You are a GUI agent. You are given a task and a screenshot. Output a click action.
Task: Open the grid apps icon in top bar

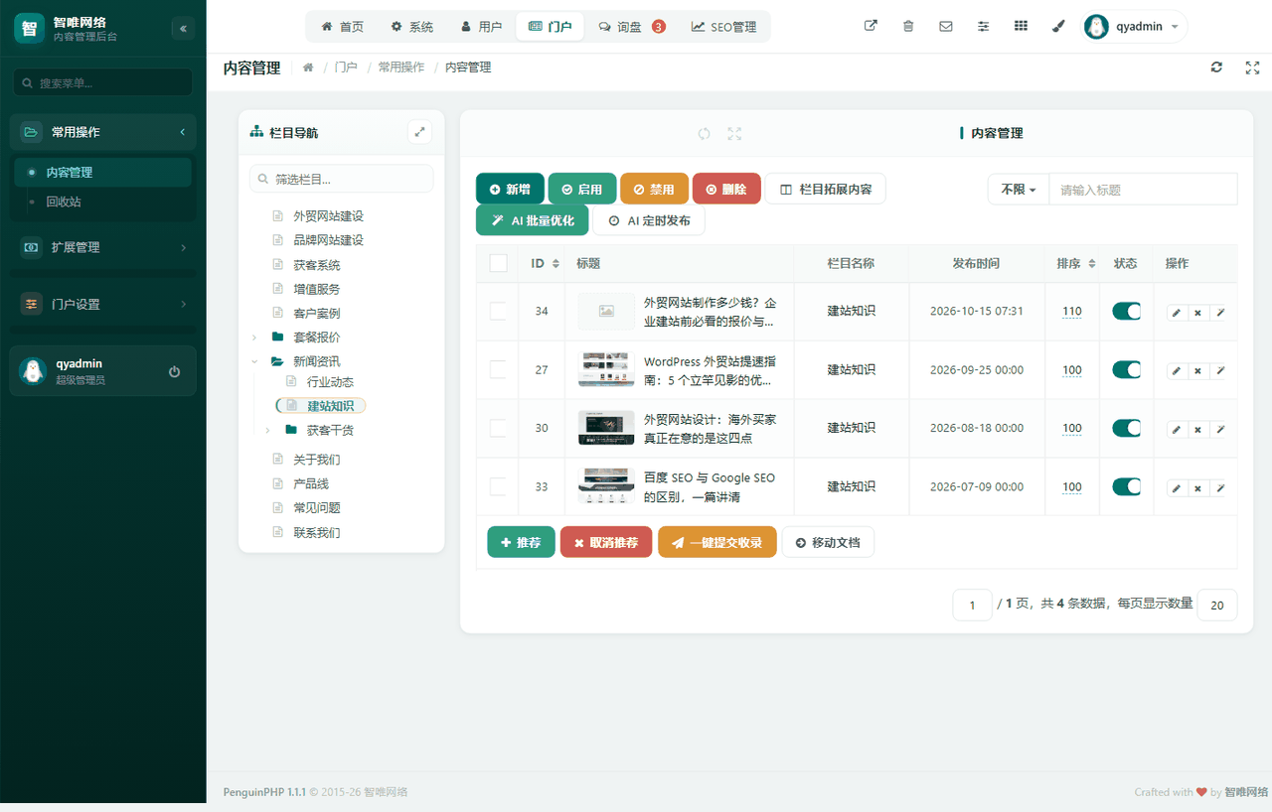point(1021,27)
